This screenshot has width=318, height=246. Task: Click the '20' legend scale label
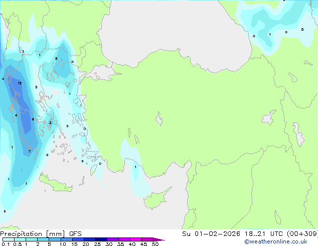(x=86, y=244)
